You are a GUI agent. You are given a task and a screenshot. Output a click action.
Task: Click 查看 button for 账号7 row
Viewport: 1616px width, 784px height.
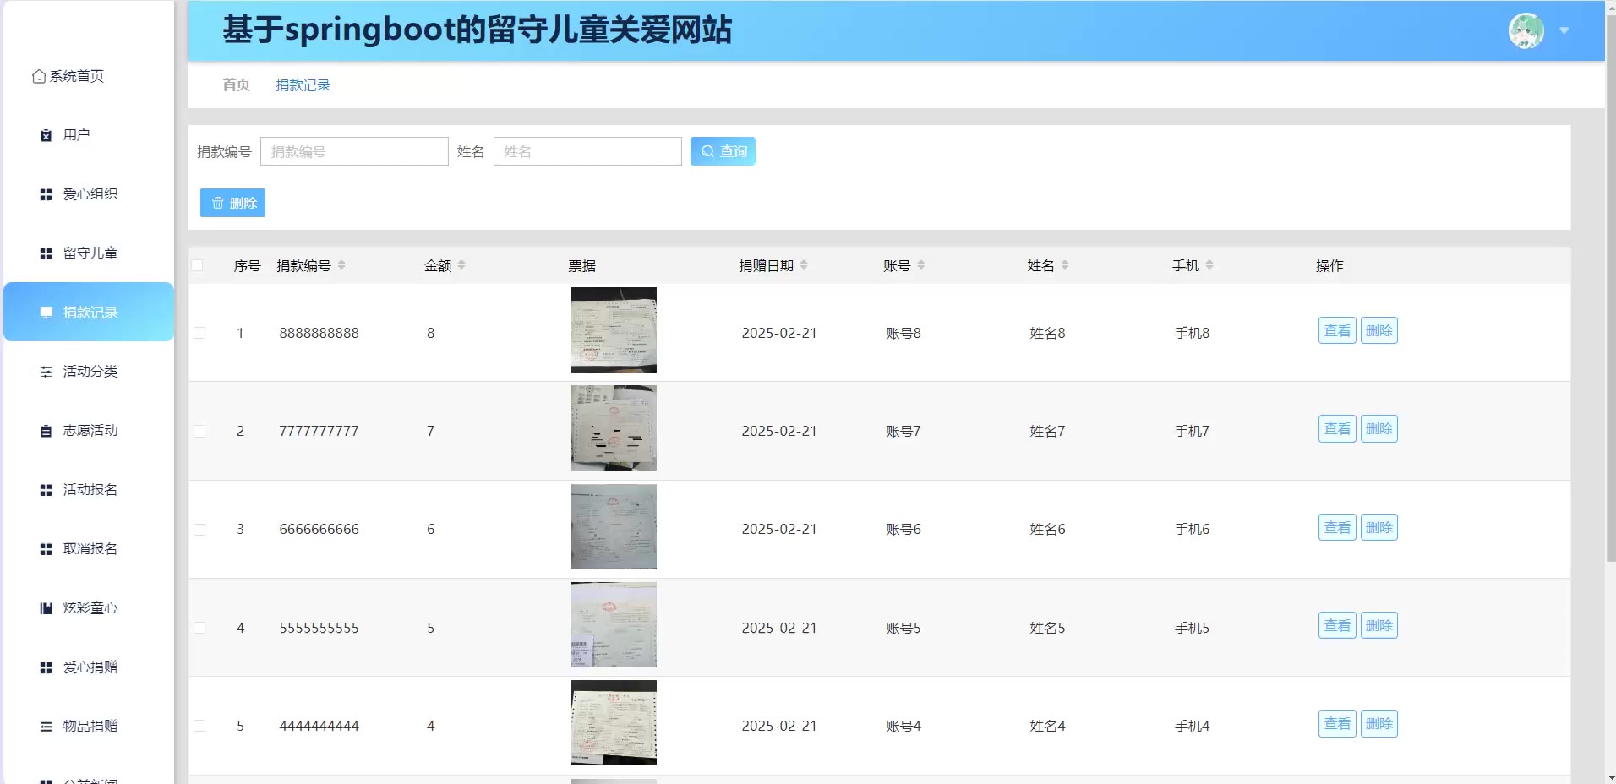[x=1336, y=429]
